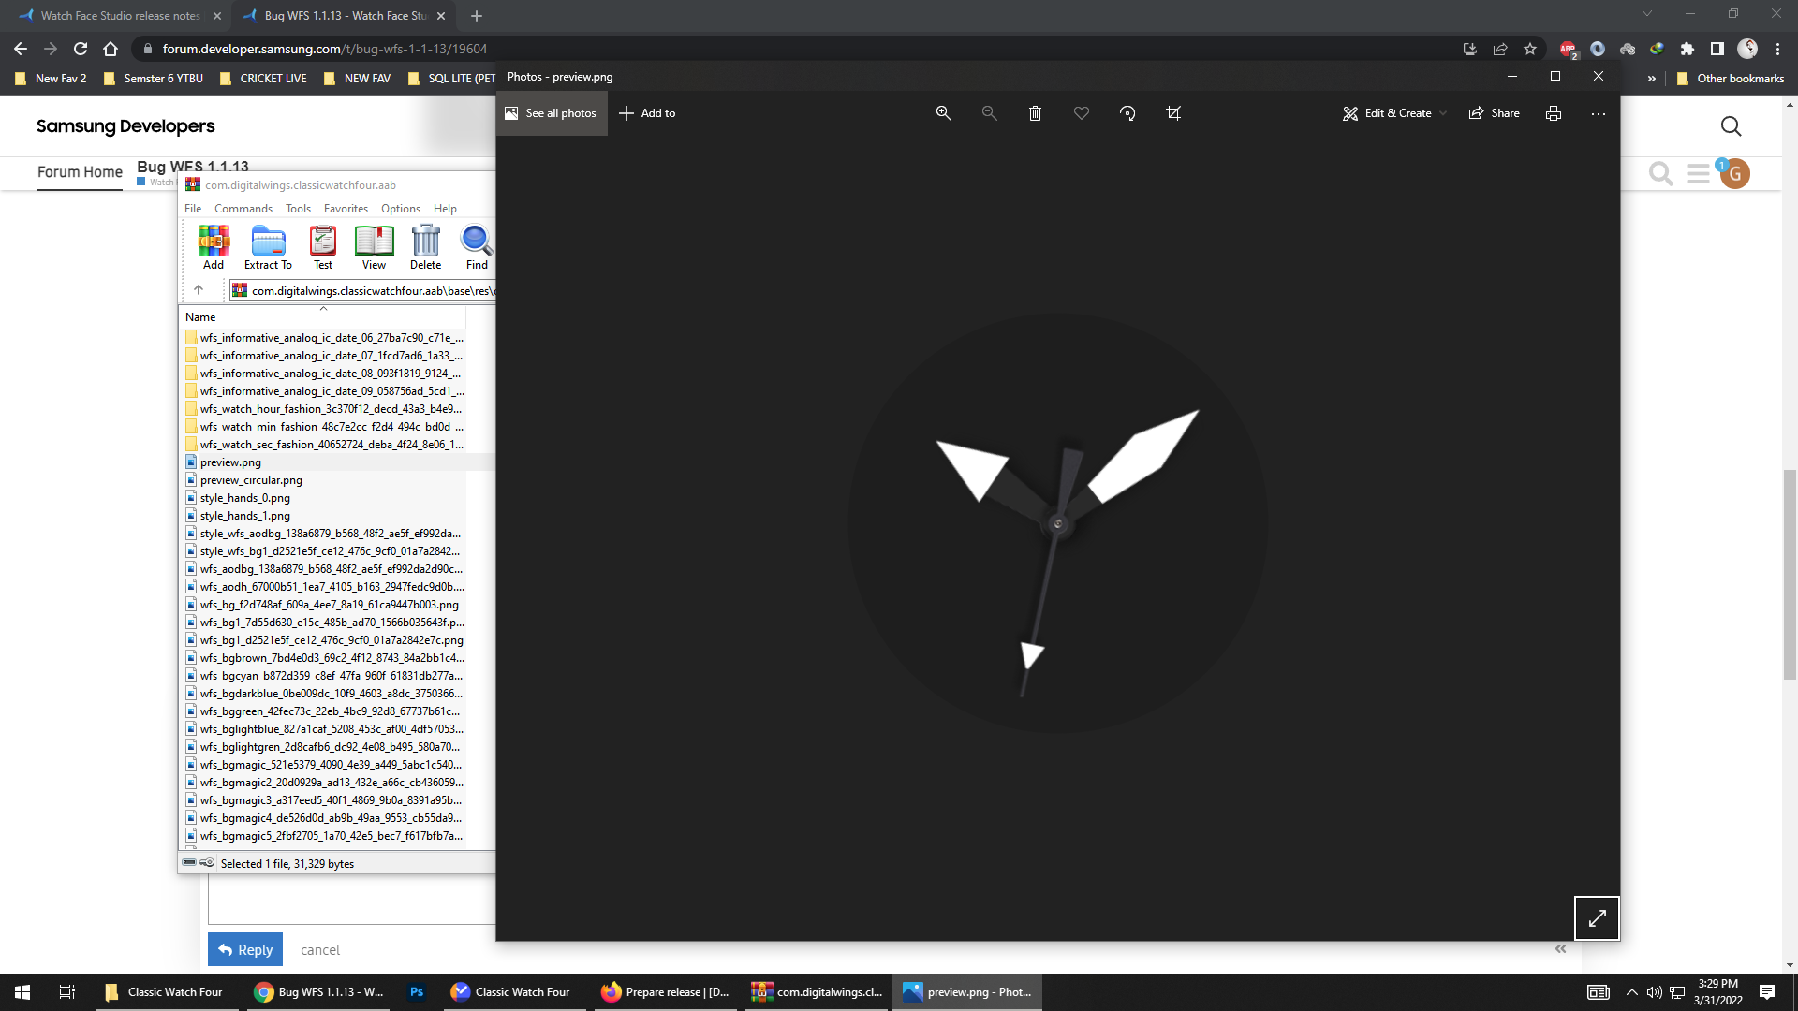Click the print icon in Photos
This screenshot has width=1798, height=1011.
coord(1554,113)
